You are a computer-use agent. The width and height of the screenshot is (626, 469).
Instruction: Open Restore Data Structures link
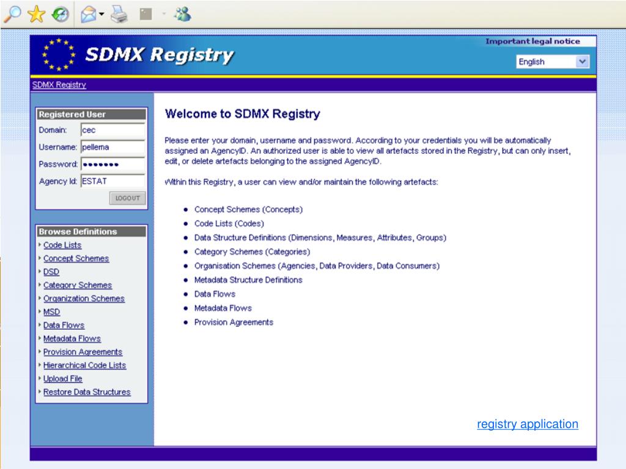click(x=87, y=392)
